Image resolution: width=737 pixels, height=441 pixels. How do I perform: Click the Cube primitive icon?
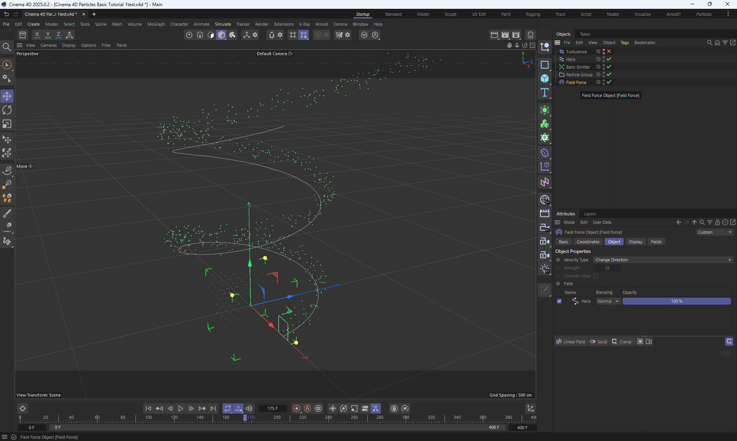(544, 79)
